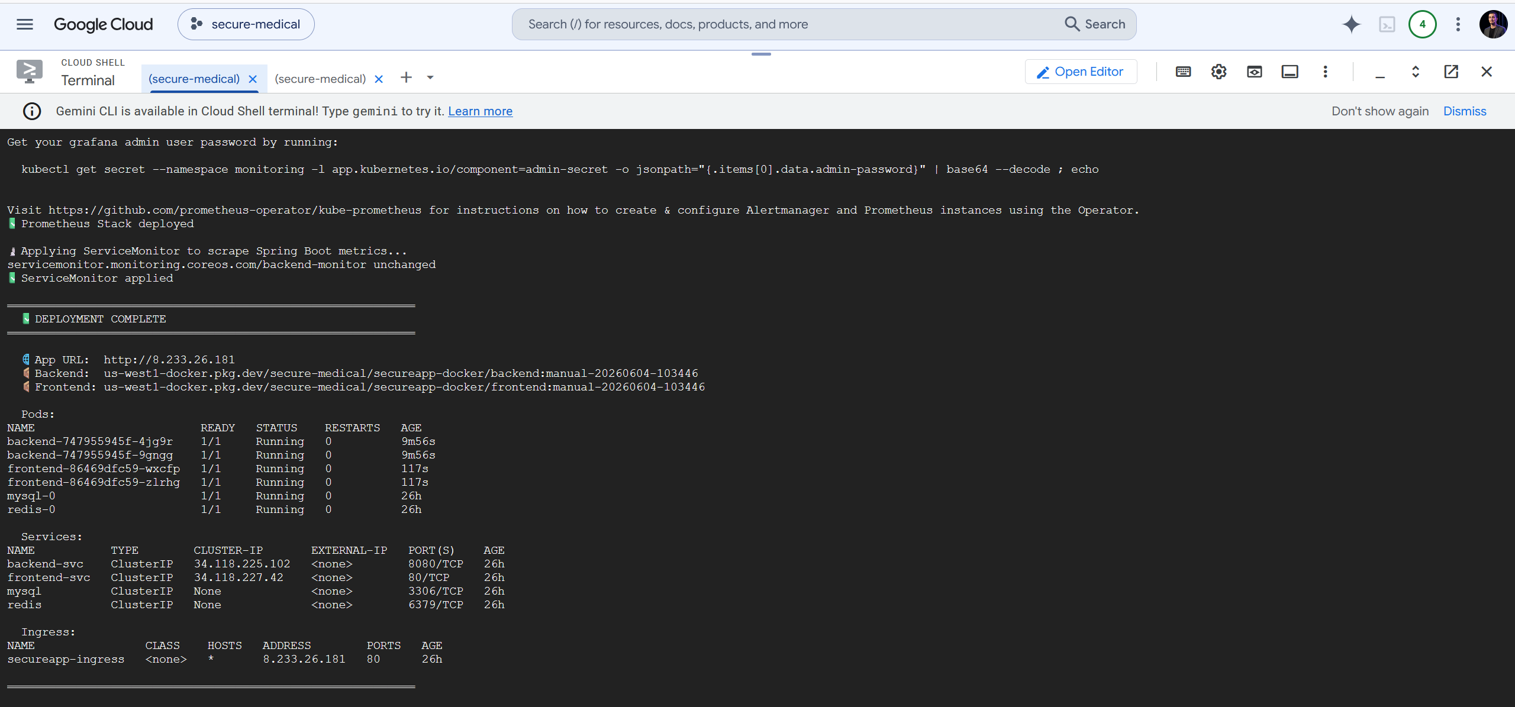Open the user account avatar

coord(1494,24)
